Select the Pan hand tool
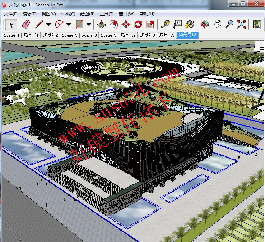The image size is (265, 242). 217,24
